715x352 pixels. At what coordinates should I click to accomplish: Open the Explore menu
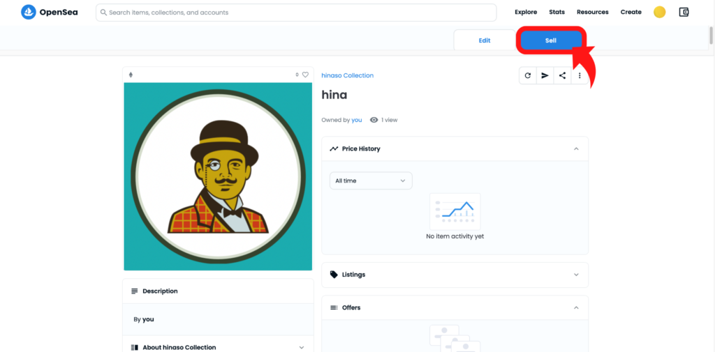526,13
